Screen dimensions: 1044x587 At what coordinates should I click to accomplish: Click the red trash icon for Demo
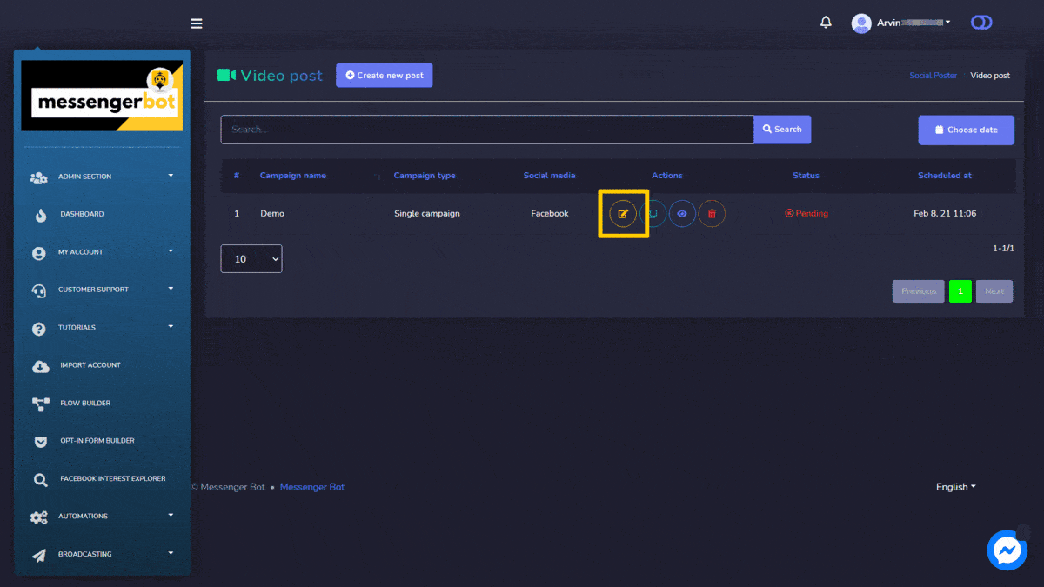click(712, 213)
